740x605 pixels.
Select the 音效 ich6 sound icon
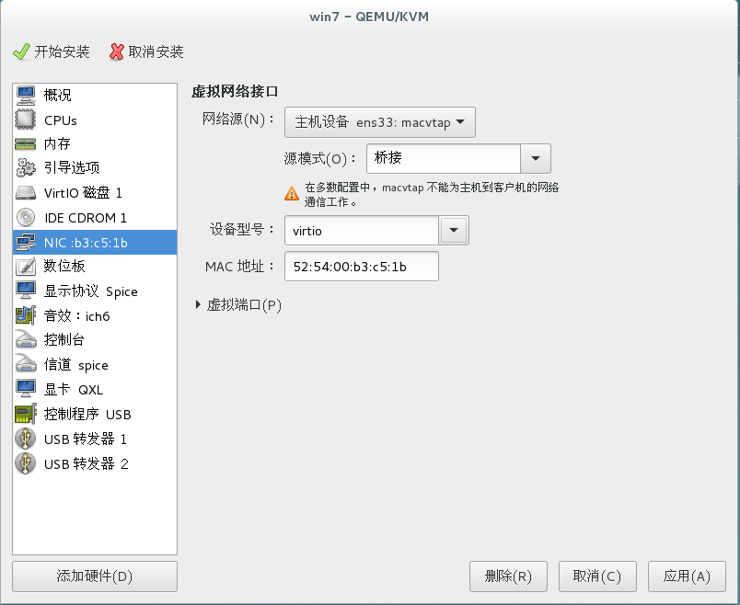[26, 315]
